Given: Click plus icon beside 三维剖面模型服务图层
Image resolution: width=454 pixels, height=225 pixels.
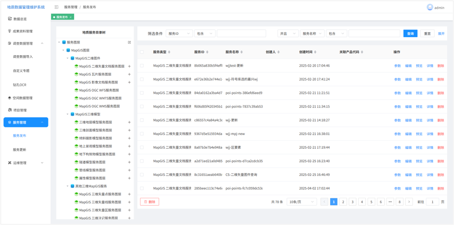Looking at the screenshot, I should point(130,130).
